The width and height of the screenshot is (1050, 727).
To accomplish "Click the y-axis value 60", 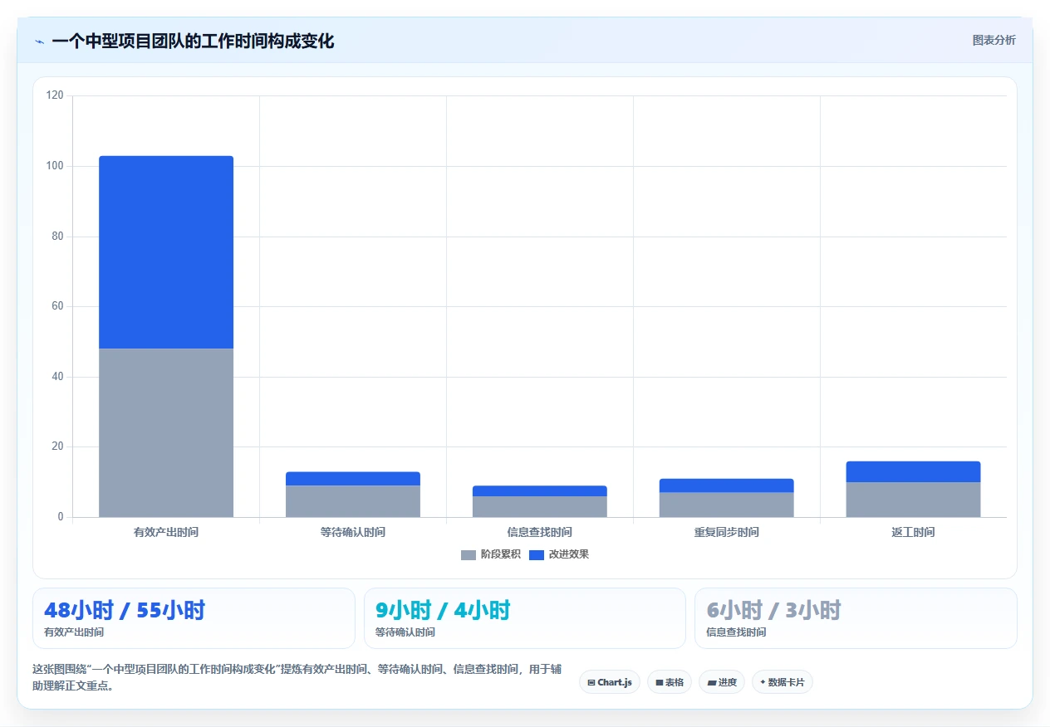I will pyautogui.click(x=58, y=306).
